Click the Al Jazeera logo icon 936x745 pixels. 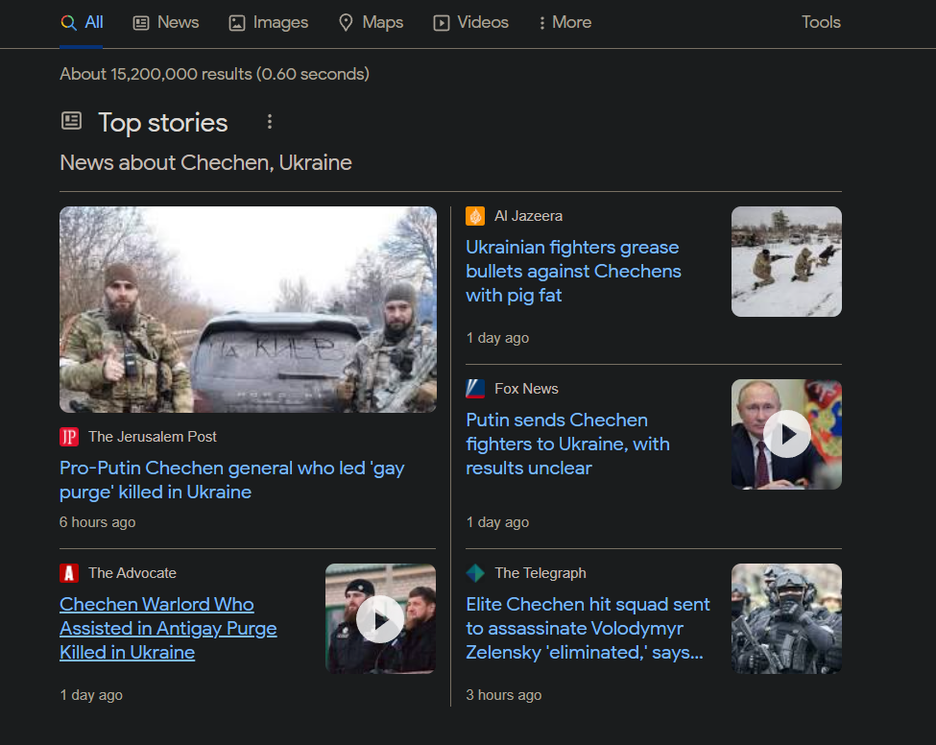[x=475, y=216]
